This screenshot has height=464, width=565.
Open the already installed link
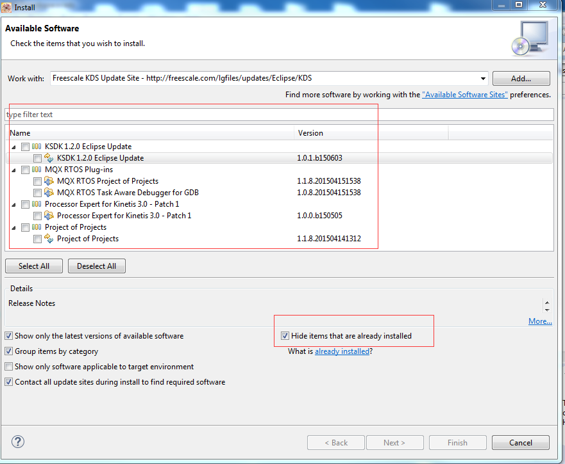coord(342,351)
